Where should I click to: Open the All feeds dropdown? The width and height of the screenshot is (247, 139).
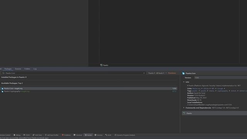click(x=160, y=73)
